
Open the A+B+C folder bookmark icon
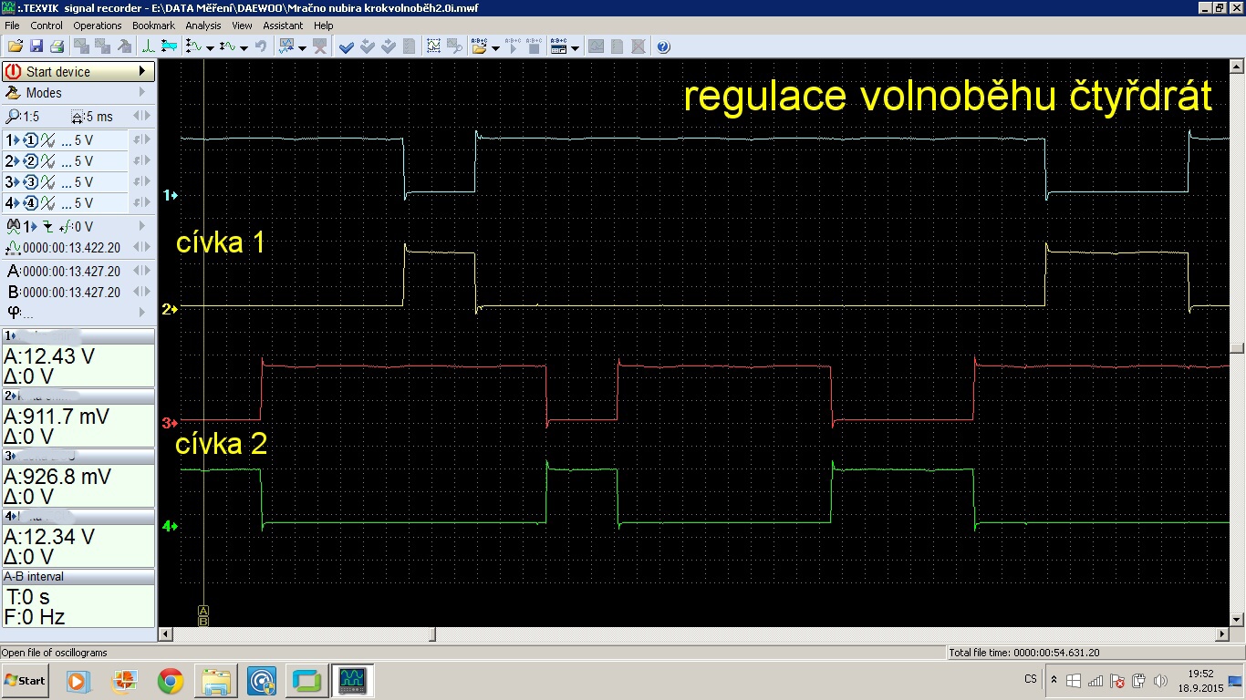(x=480, y=46)
